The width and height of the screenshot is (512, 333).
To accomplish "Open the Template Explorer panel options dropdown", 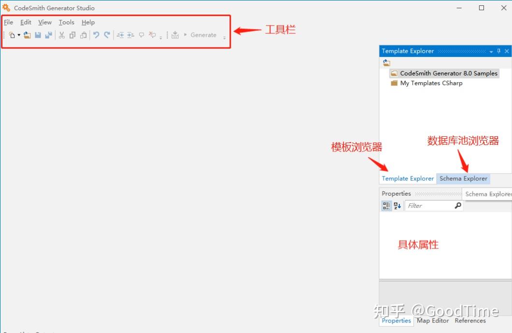I will (x=490, y=51).
